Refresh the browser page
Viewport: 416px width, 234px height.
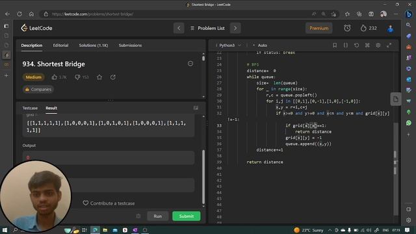(19, 14)
